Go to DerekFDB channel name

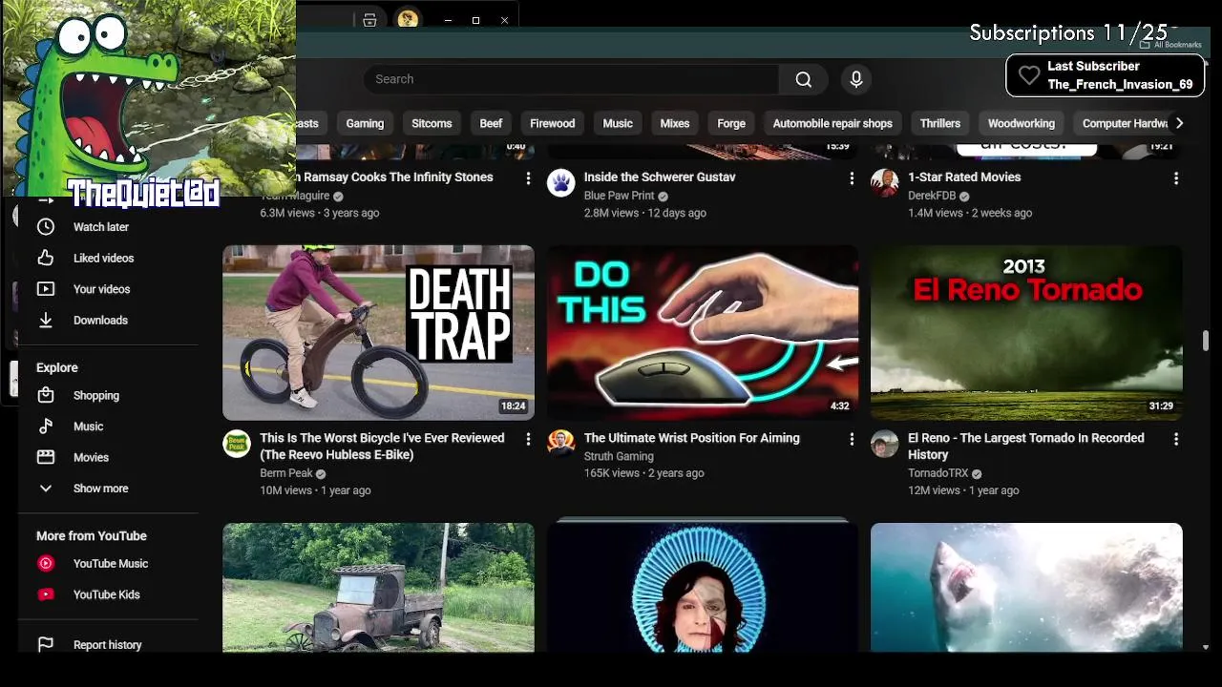[x=932, y=196]
